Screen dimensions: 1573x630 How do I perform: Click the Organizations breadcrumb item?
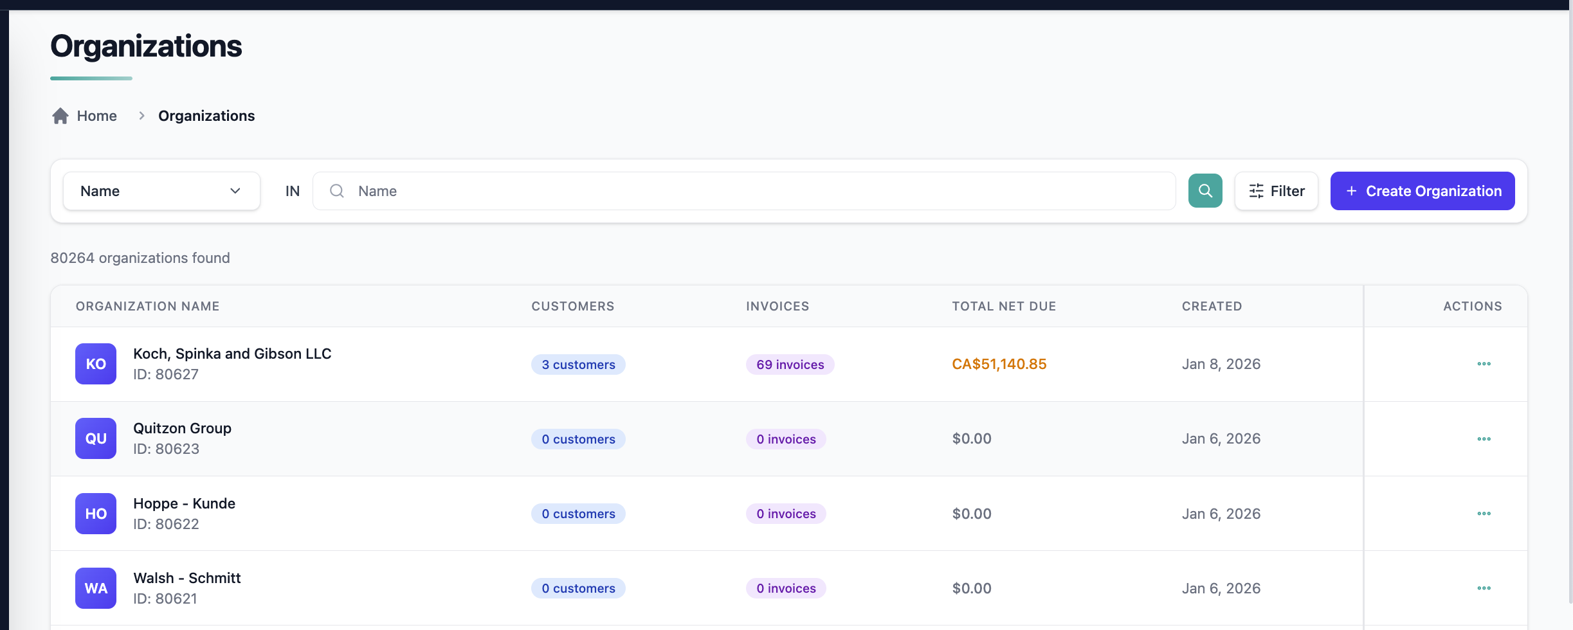pyautogui.click(x=206, y=116)
